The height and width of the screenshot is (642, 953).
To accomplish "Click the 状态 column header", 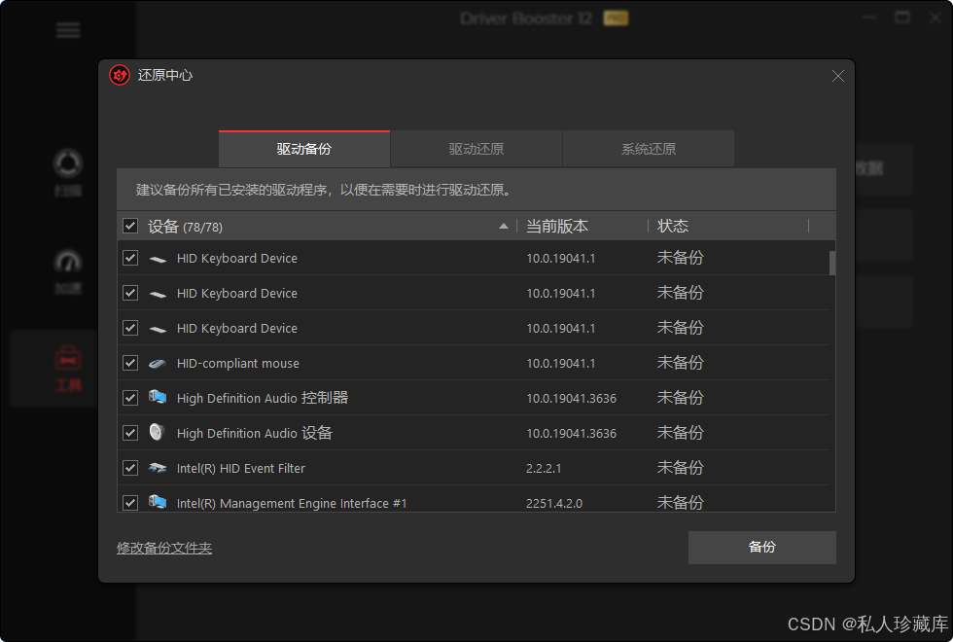I will (673, 226).
